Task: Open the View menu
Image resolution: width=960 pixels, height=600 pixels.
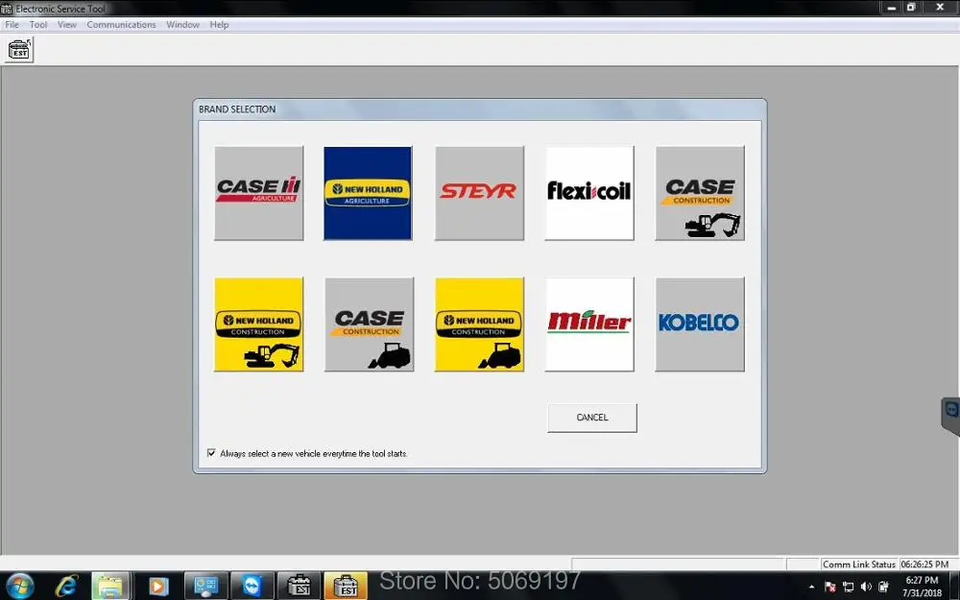Action: click(67, 25)
